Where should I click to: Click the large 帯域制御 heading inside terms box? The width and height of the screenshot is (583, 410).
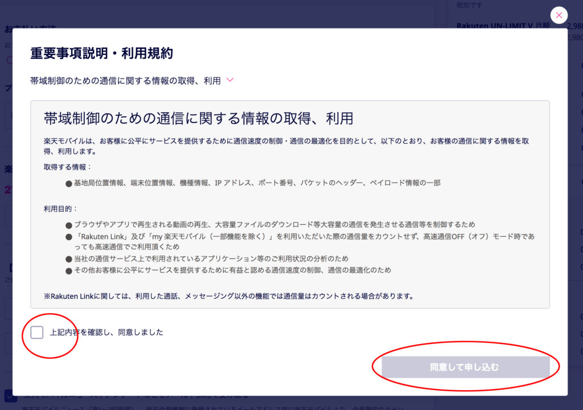click(x=198, y=118)
